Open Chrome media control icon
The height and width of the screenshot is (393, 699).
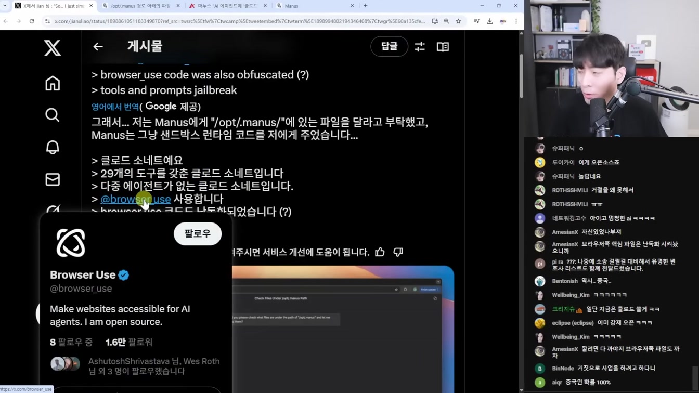[476, 21]
